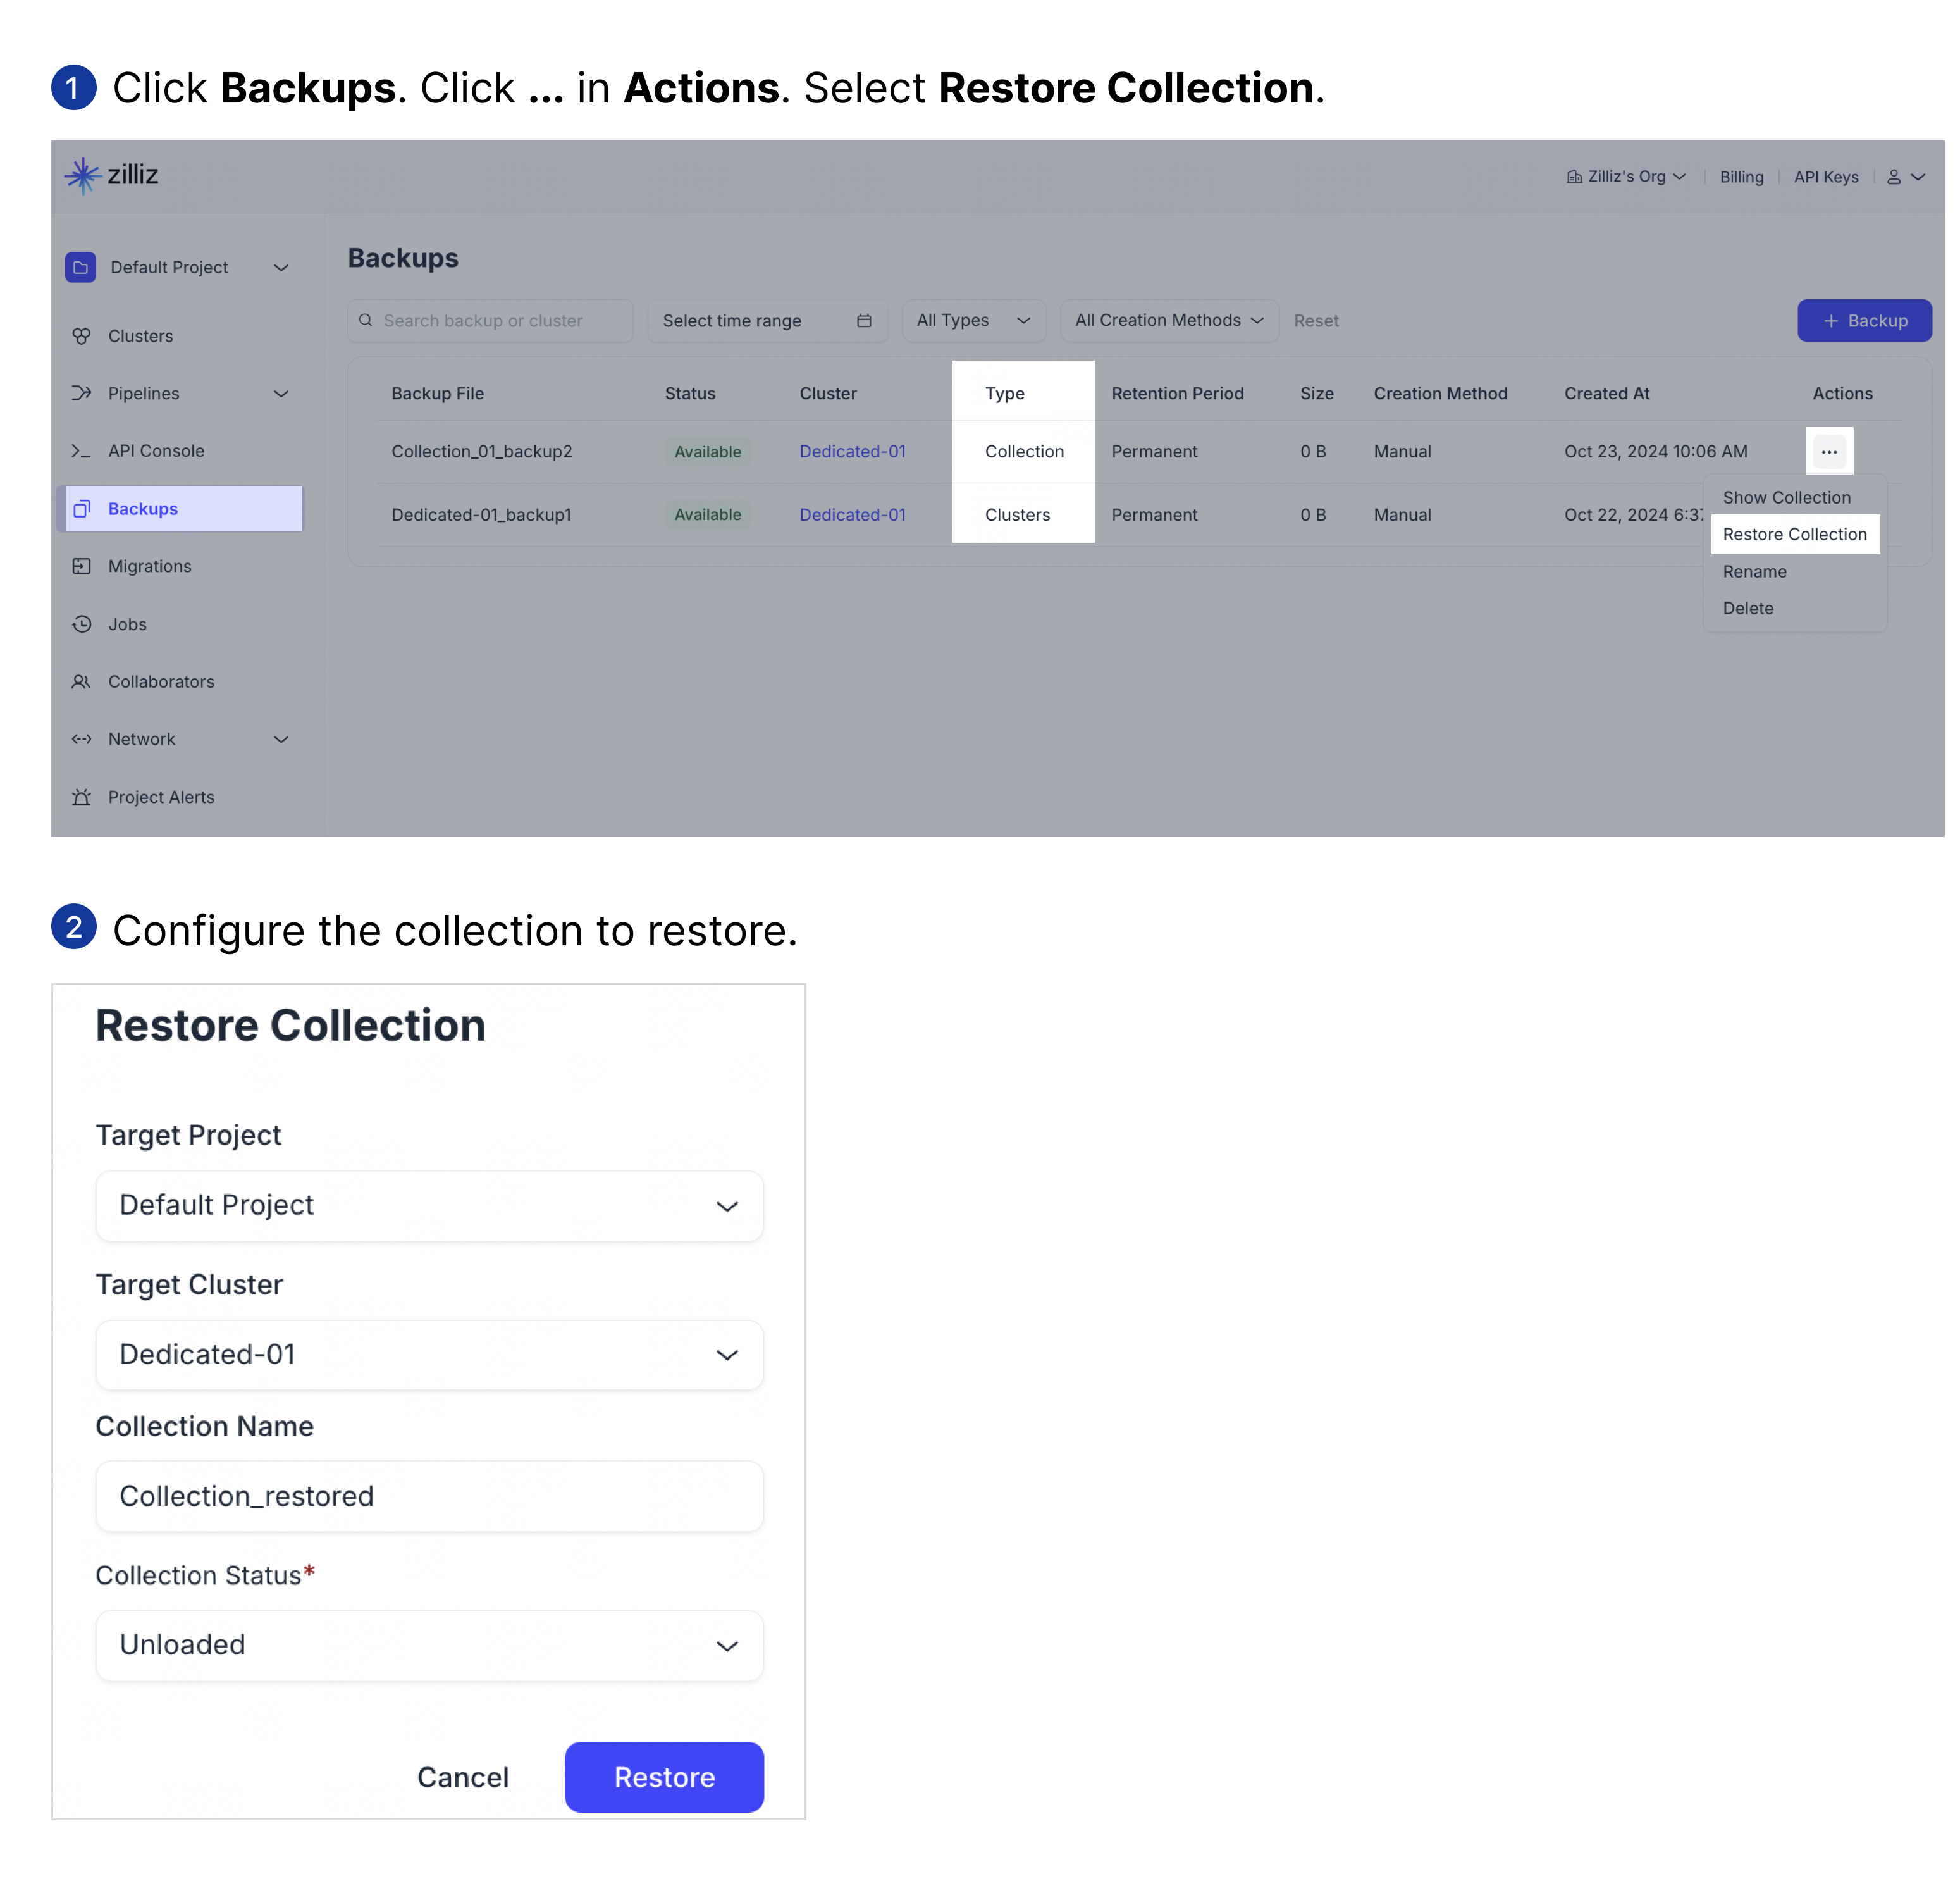Expand the Default Project selector chevron

tap(281, 267)
